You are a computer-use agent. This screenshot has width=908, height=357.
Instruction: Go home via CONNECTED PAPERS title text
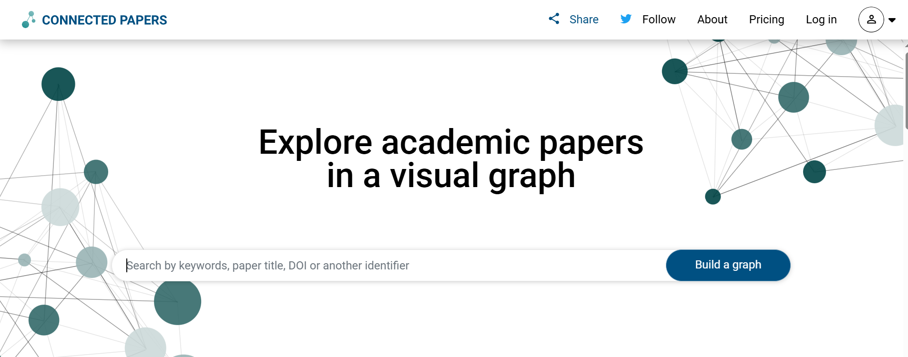click(104, 20)
